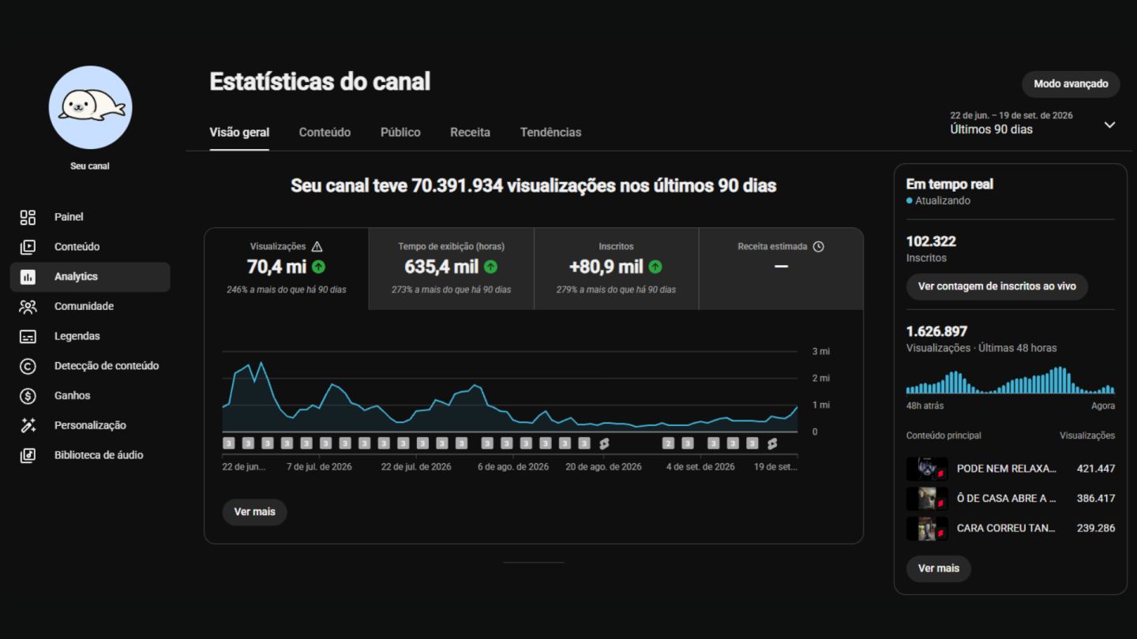Click the CARA CORREU TAN... video title
The image size is (1137, 639).
coord(1006,529)
